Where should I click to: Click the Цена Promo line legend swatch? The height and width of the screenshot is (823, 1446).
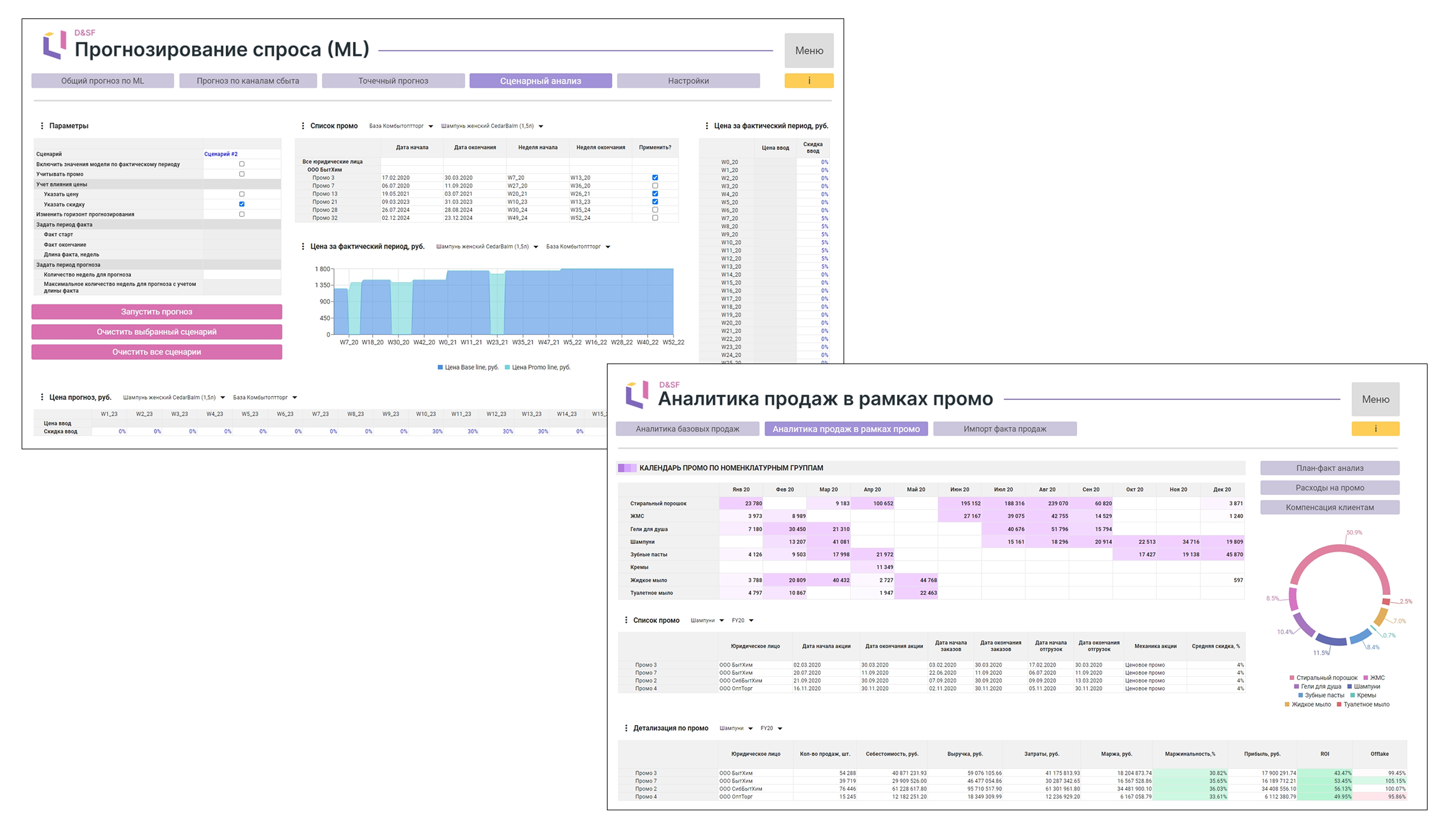tap(507, 367)
